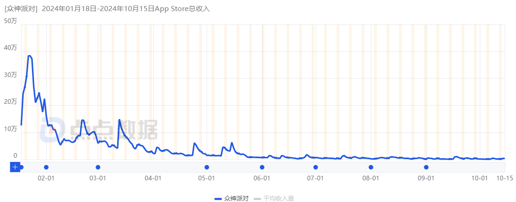Select the event dot above 07-01
Viewport: 516px width, 202px height.
click(x=315, y=167)
